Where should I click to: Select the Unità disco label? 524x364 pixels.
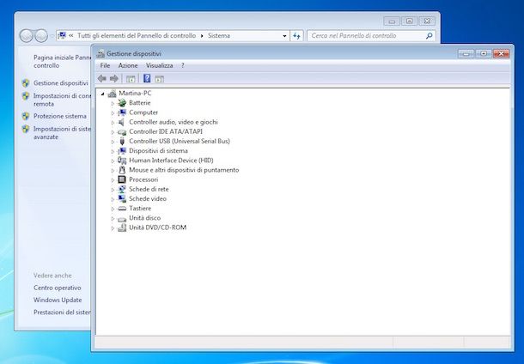pos(144,218)
